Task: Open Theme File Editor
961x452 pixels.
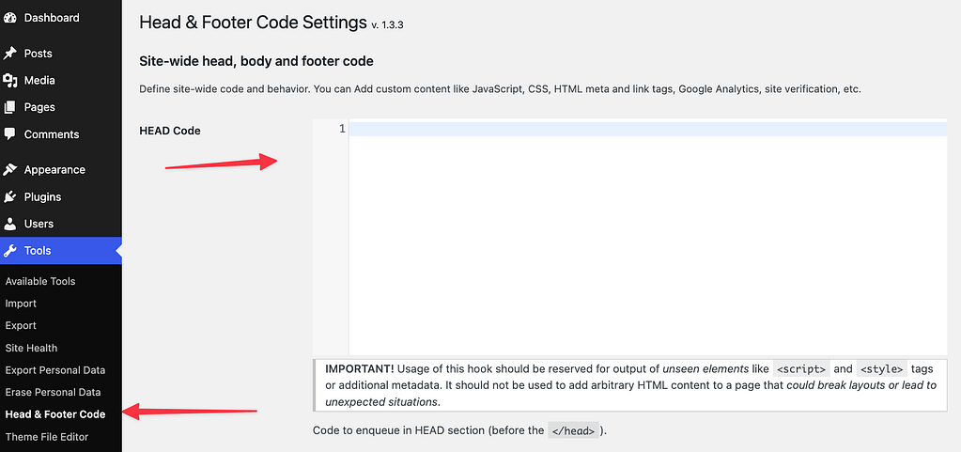Action: coord(48,437)
